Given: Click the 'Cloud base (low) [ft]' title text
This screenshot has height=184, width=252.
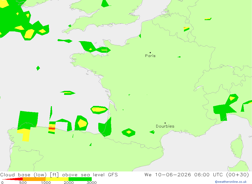Looking at the screenshot, I should [x=29, y=175].
